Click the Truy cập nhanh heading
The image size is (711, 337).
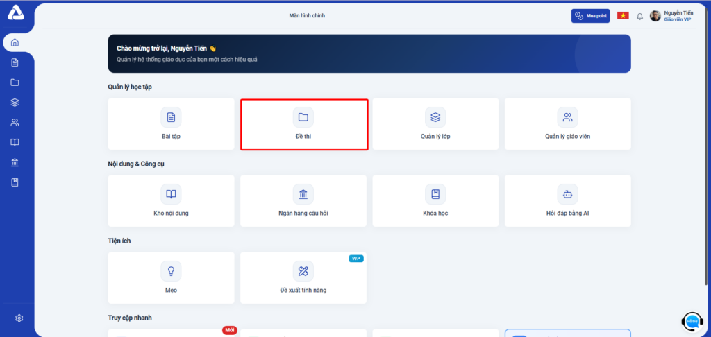[x=130, y=318]
